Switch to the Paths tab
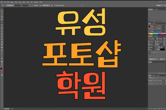The height and width of the screenshot is (110, 166). click(x=158, y=76)
